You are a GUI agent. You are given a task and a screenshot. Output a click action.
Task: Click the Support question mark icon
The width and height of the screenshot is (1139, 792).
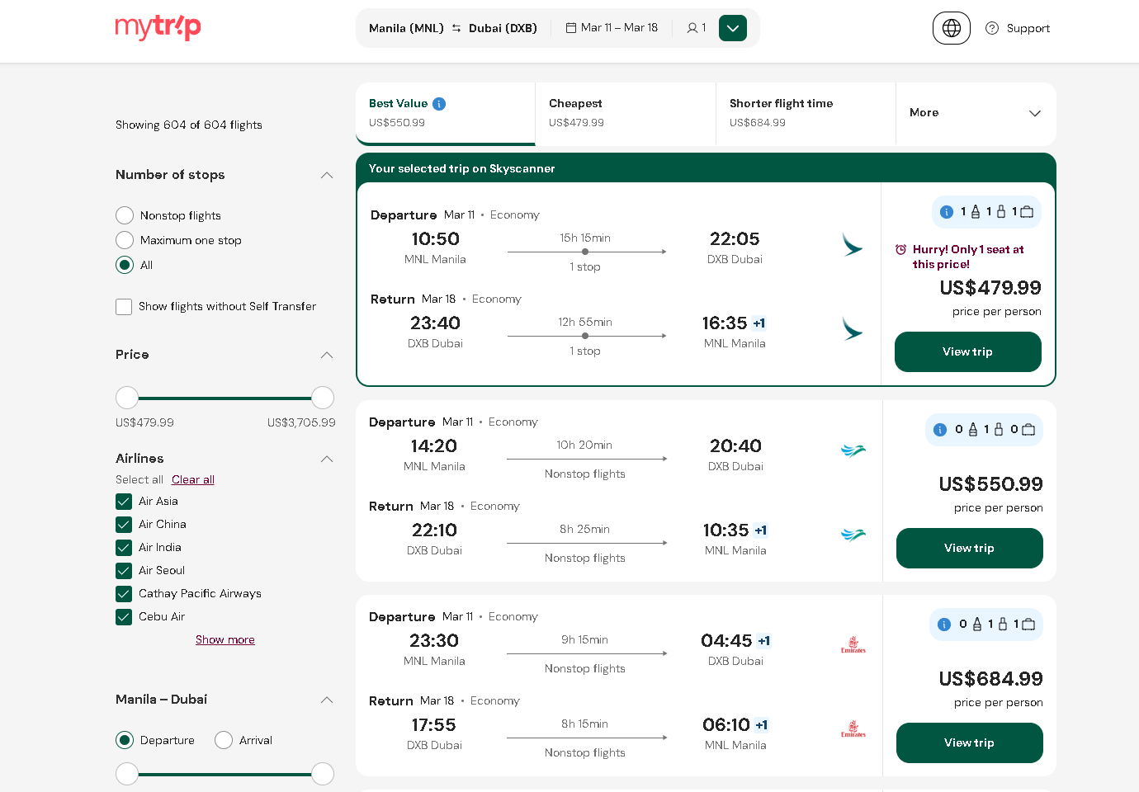click(x=992, y=28)
